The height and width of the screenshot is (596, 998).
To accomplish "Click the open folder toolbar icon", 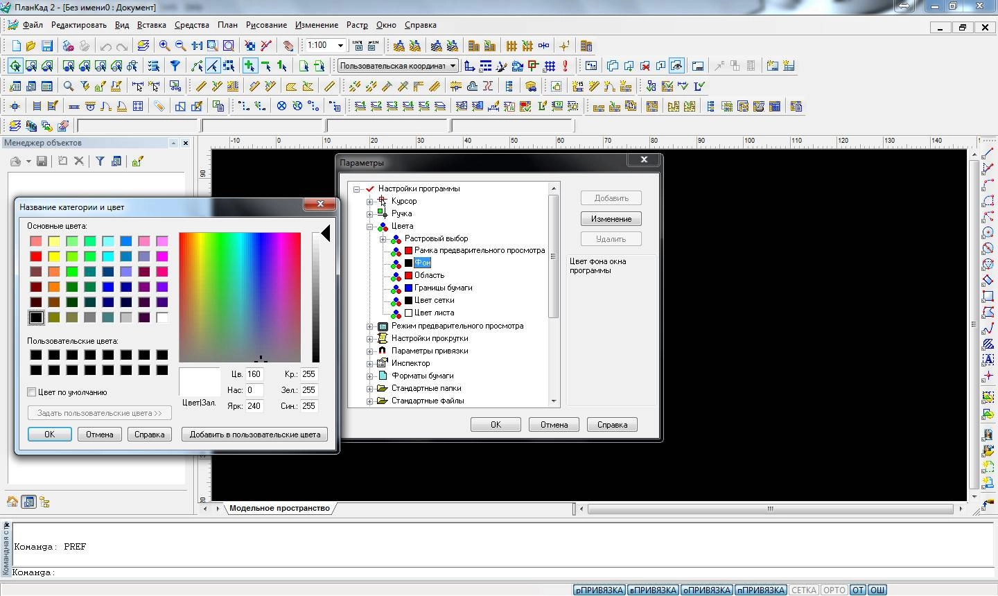I will pos(30,46).
